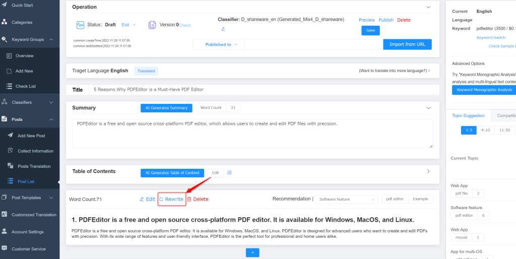Collapse the Keyword Groups sidebar menu
This screenshot has width=516, height=259.
point(51,39)
